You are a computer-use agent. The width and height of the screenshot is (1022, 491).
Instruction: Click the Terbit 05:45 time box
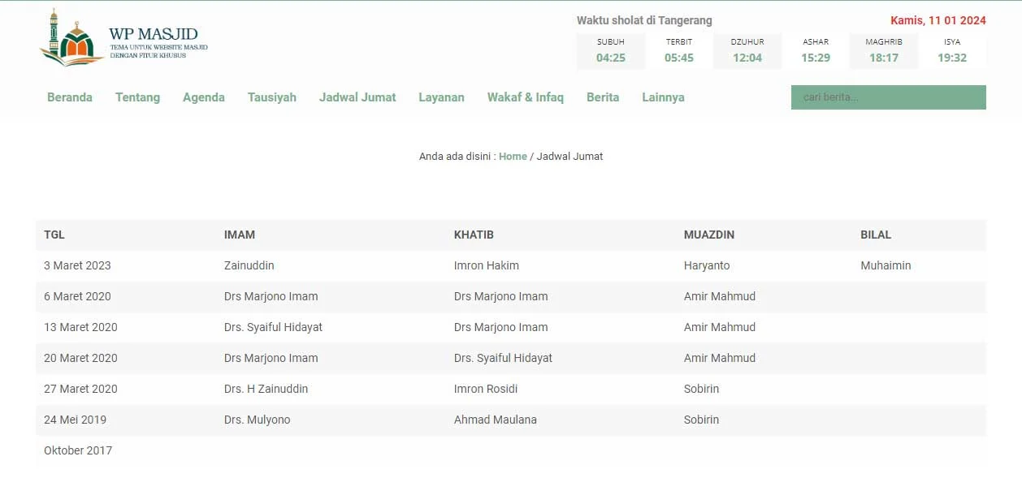pos(679,51)
